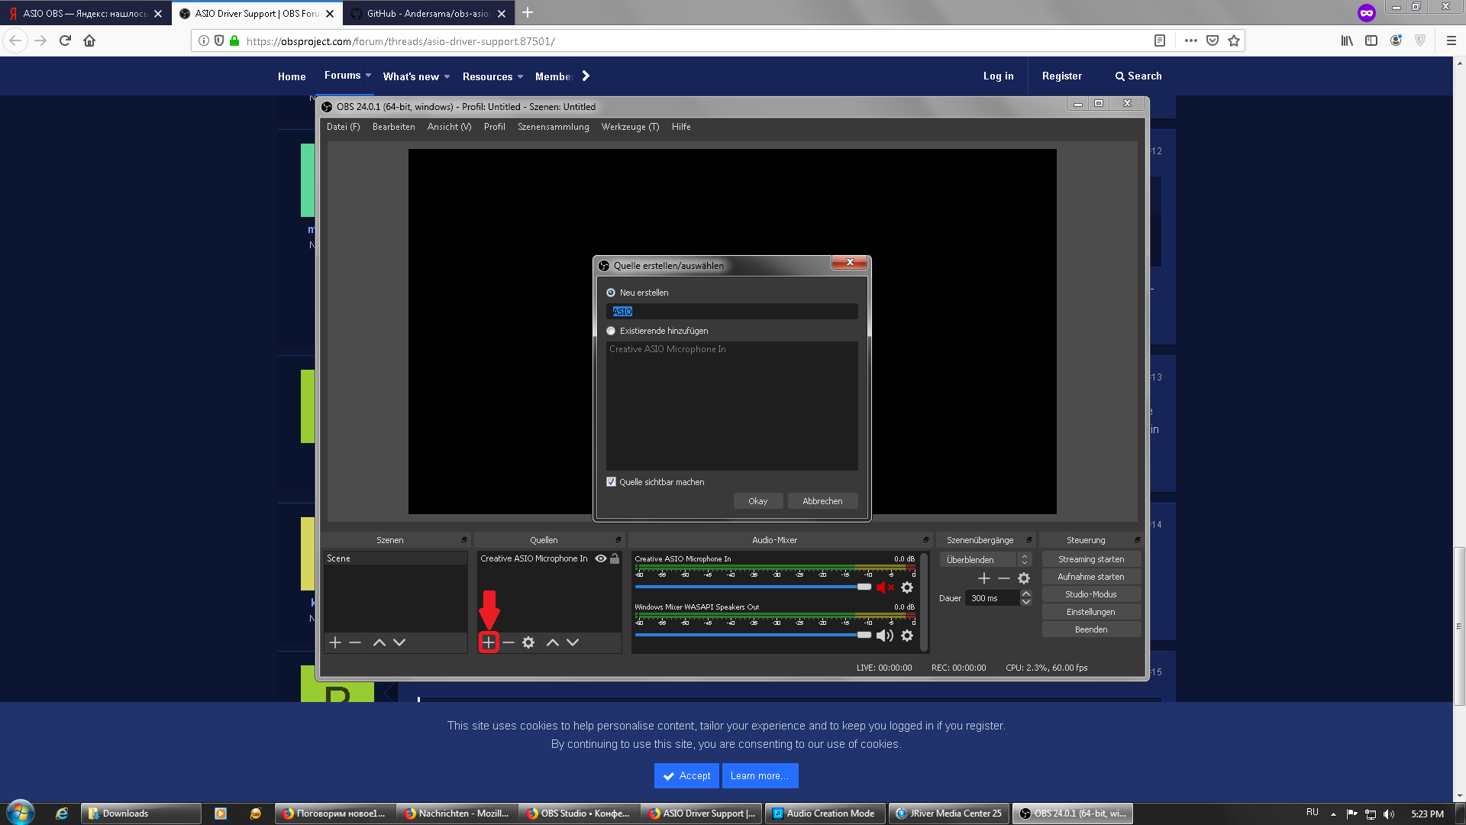Open Firefox reader view icon
Image resolution: width=1466 pixels, height=825 pixels.
pyautogui.click(x=1160, y=40)
